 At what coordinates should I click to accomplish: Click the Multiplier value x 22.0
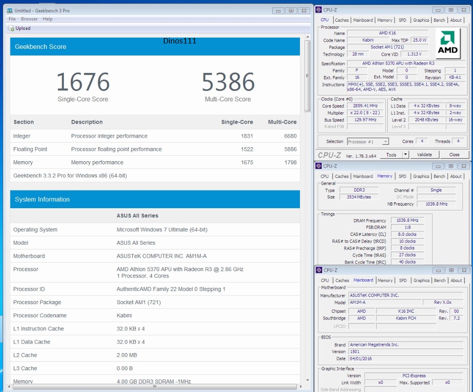(365, 113)
